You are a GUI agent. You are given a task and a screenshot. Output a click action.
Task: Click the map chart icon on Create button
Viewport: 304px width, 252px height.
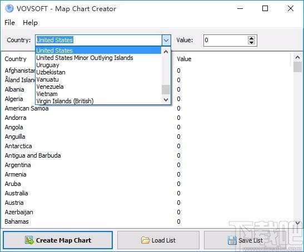pos(29,240)
